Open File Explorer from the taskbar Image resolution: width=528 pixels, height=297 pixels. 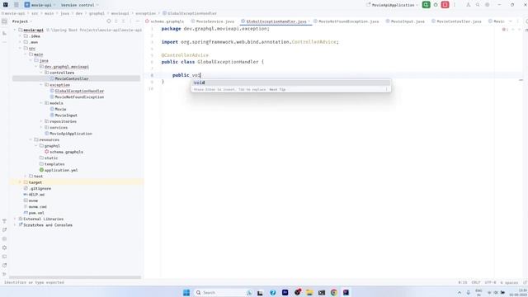(x=309, y=292)
